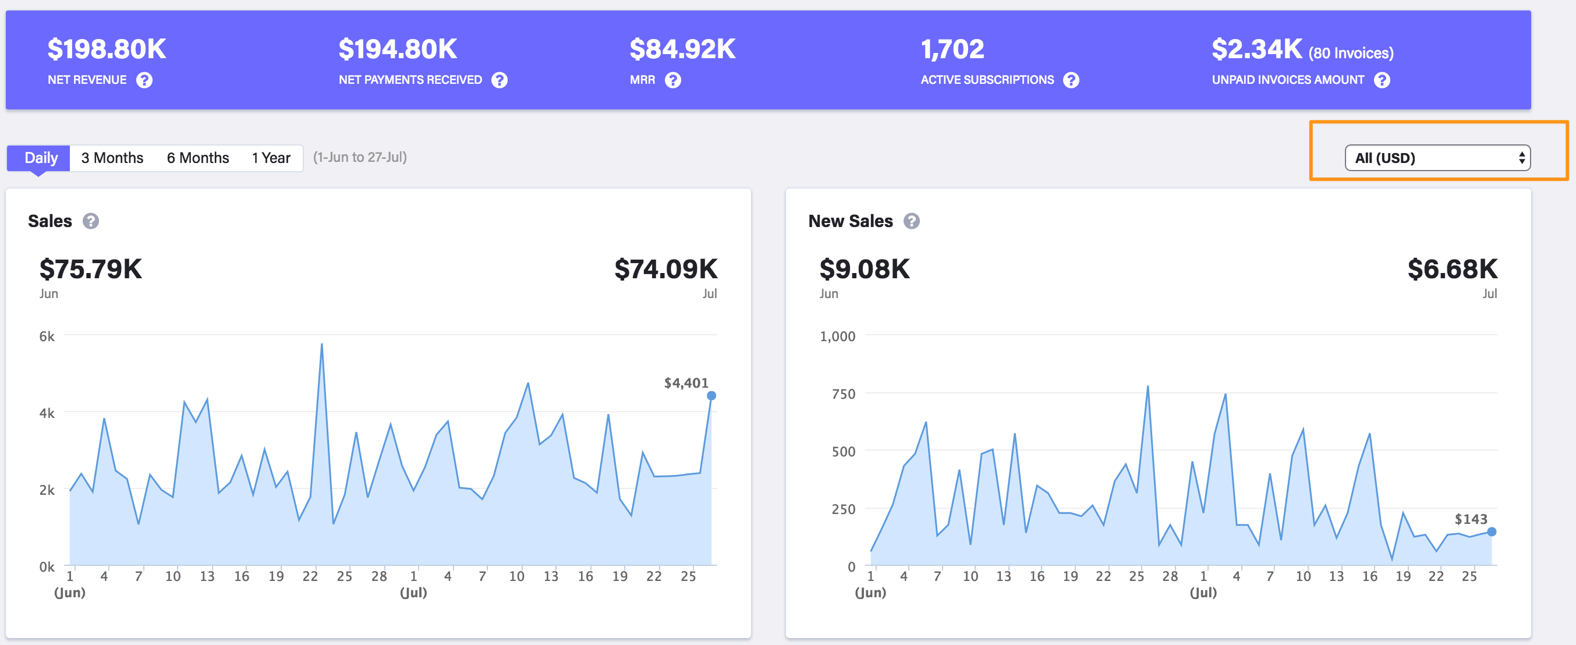Image resolution: width=1576 pixels, height=645 pixels.
Task: Click the help icon beside New Sales heading
Action: pos(912,221)
